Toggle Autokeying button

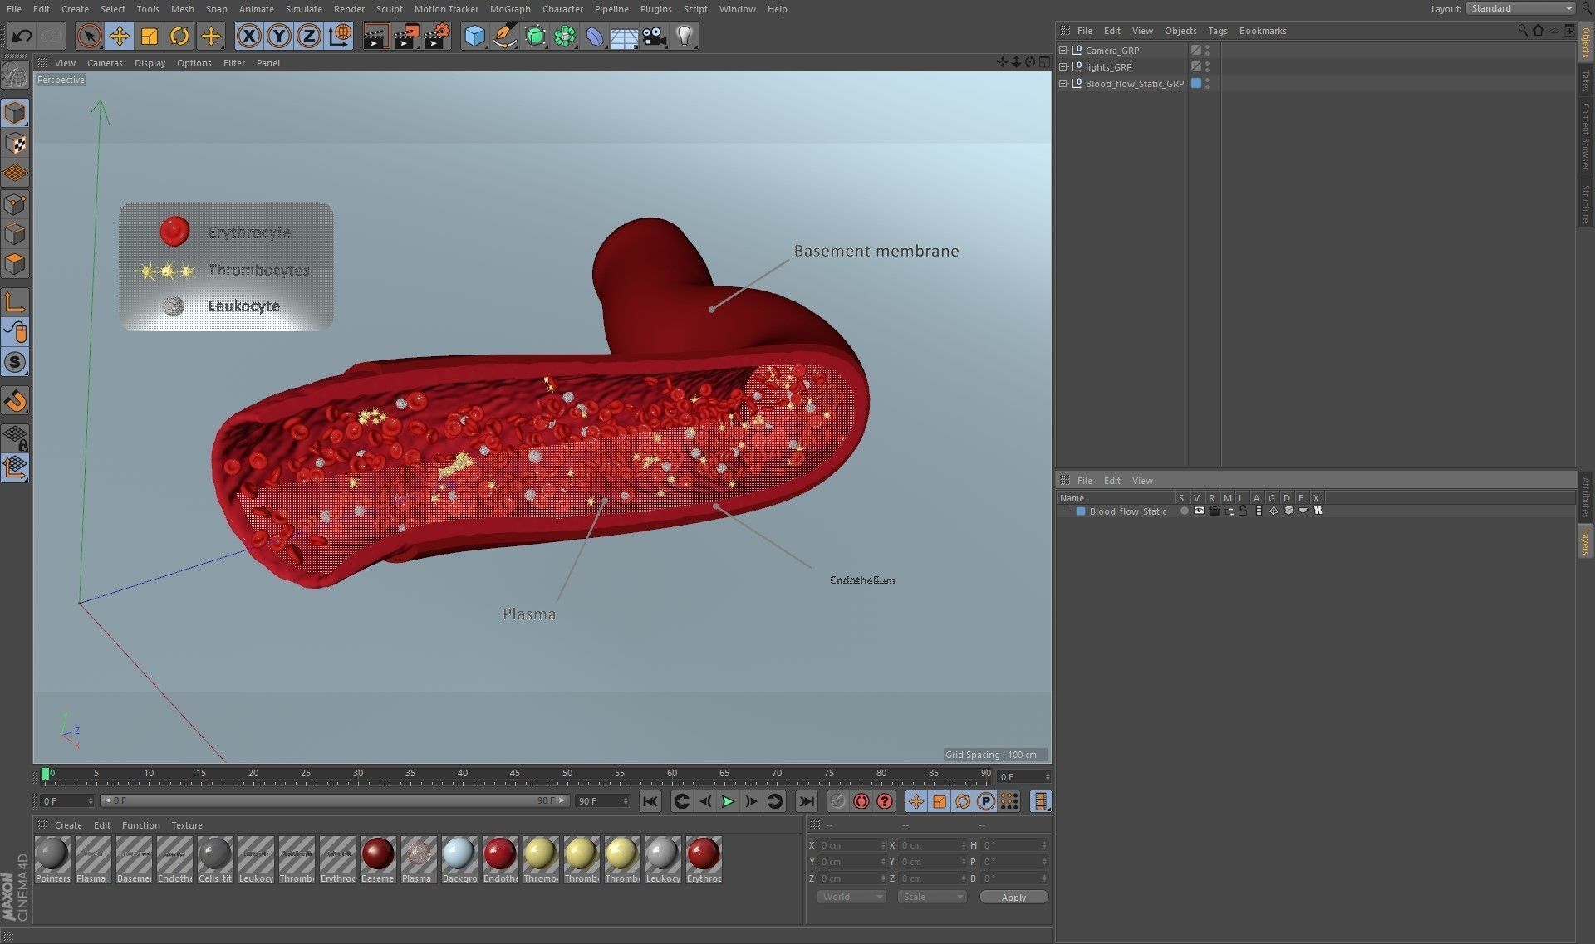coord(861,801)
